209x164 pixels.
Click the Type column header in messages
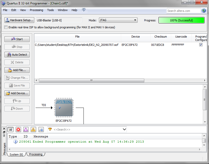(x=13, y=136)
